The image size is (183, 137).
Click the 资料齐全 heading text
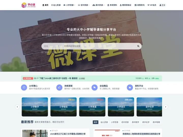click(x=139, y=86)
